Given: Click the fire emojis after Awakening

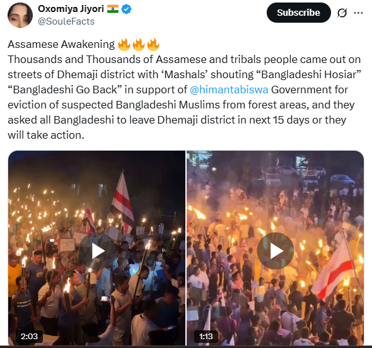Looking at the screenshot, I should tap(139, 44).
